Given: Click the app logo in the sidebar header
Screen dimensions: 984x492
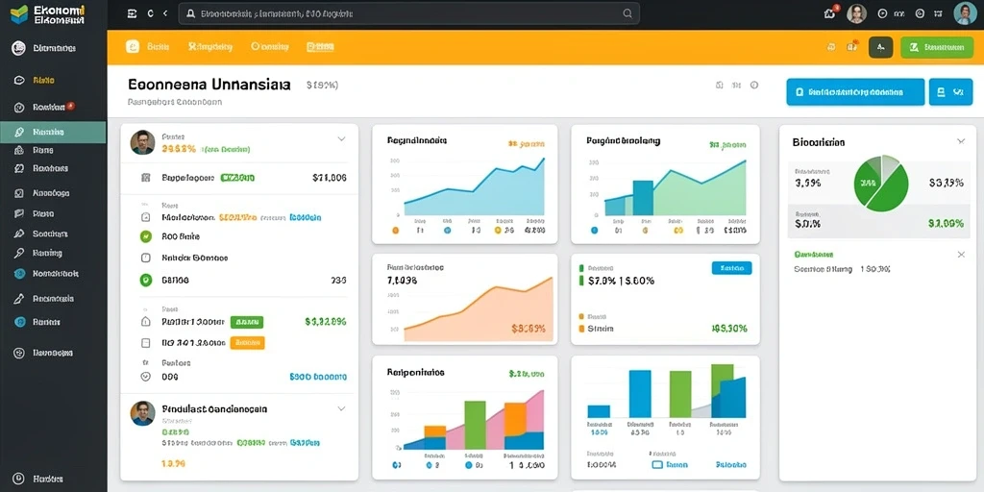Looking at the screenshot, I should pos(19,13).
